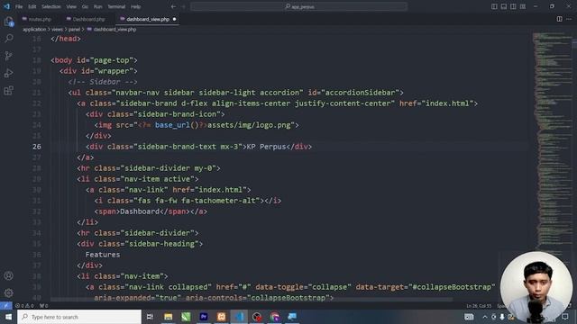Open the Windows Start menu
Screen dimensions: 577x324
tap(8, 317)
